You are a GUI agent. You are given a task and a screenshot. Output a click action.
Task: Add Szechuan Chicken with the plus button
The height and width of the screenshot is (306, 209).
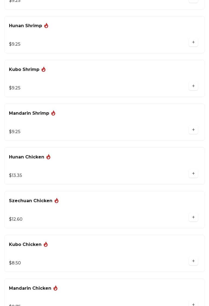point(193,217)
